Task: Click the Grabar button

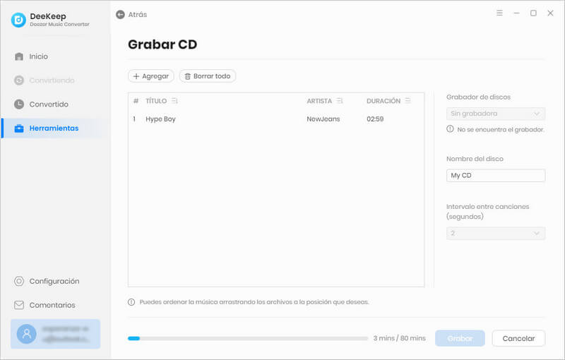Action: (460, 338)
